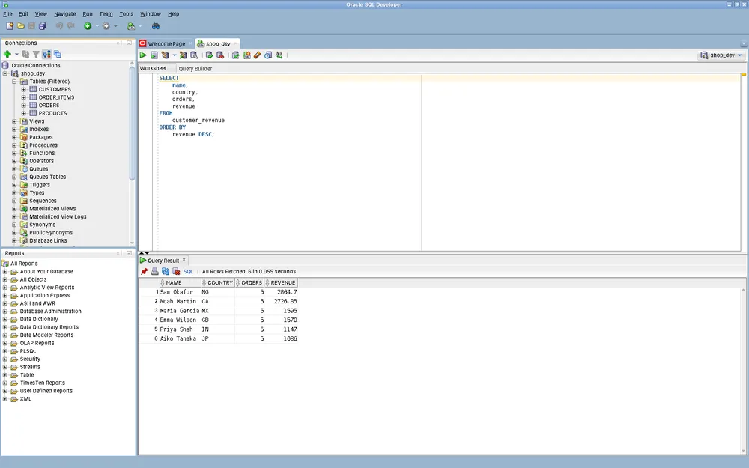749x468 pixels.
Task: Click the Refresh icon in Query Result toolbar
Action: 166,271
